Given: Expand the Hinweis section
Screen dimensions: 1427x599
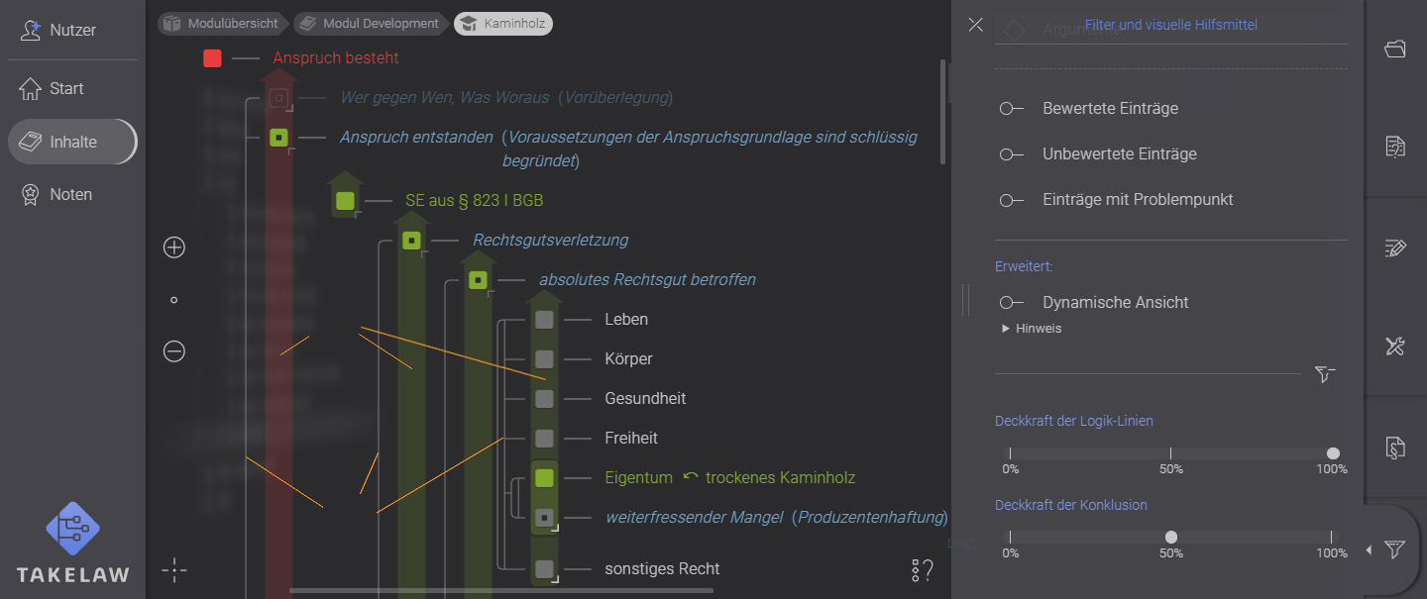Looking at the screenshot, I should tap(1031, 328).
